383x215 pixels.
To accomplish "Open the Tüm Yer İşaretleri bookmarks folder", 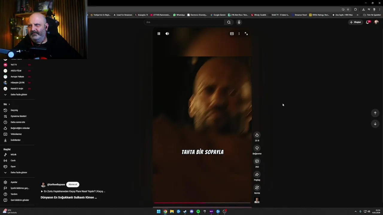I will point(372,15).
